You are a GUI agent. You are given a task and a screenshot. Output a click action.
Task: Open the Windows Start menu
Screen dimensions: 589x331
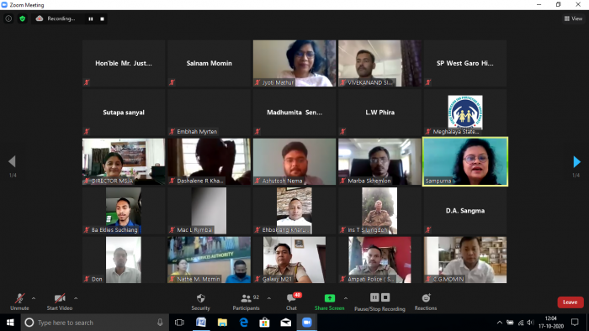pos(10,323)
